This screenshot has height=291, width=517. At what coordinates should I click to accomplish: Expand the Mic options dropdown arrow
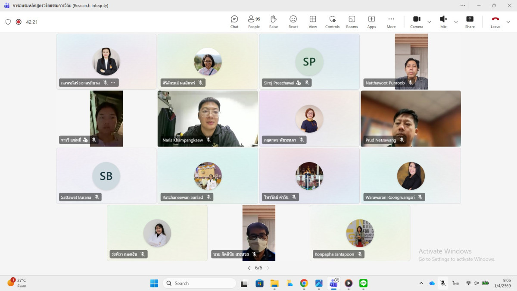(x=456, y=22)
